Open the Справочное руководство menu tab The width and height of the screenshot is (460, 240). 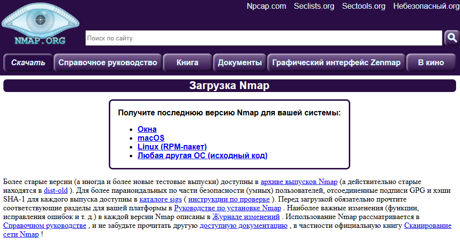[108, 62]
